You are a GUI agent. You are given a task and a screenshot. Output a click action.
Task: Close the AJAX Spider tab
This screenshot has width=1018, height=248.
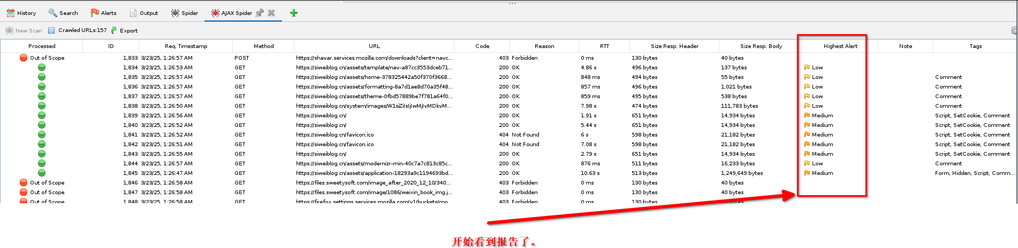coord(271,13)
